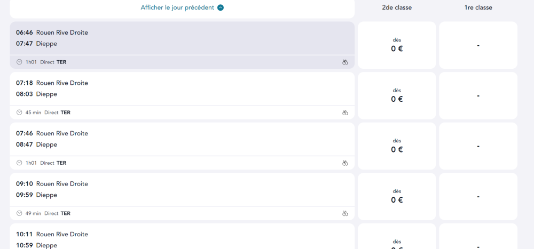Viewport: 534px width, 249px height.
Task: Select 1re classe cell for 07:18 train
Action: click(478, 95)
